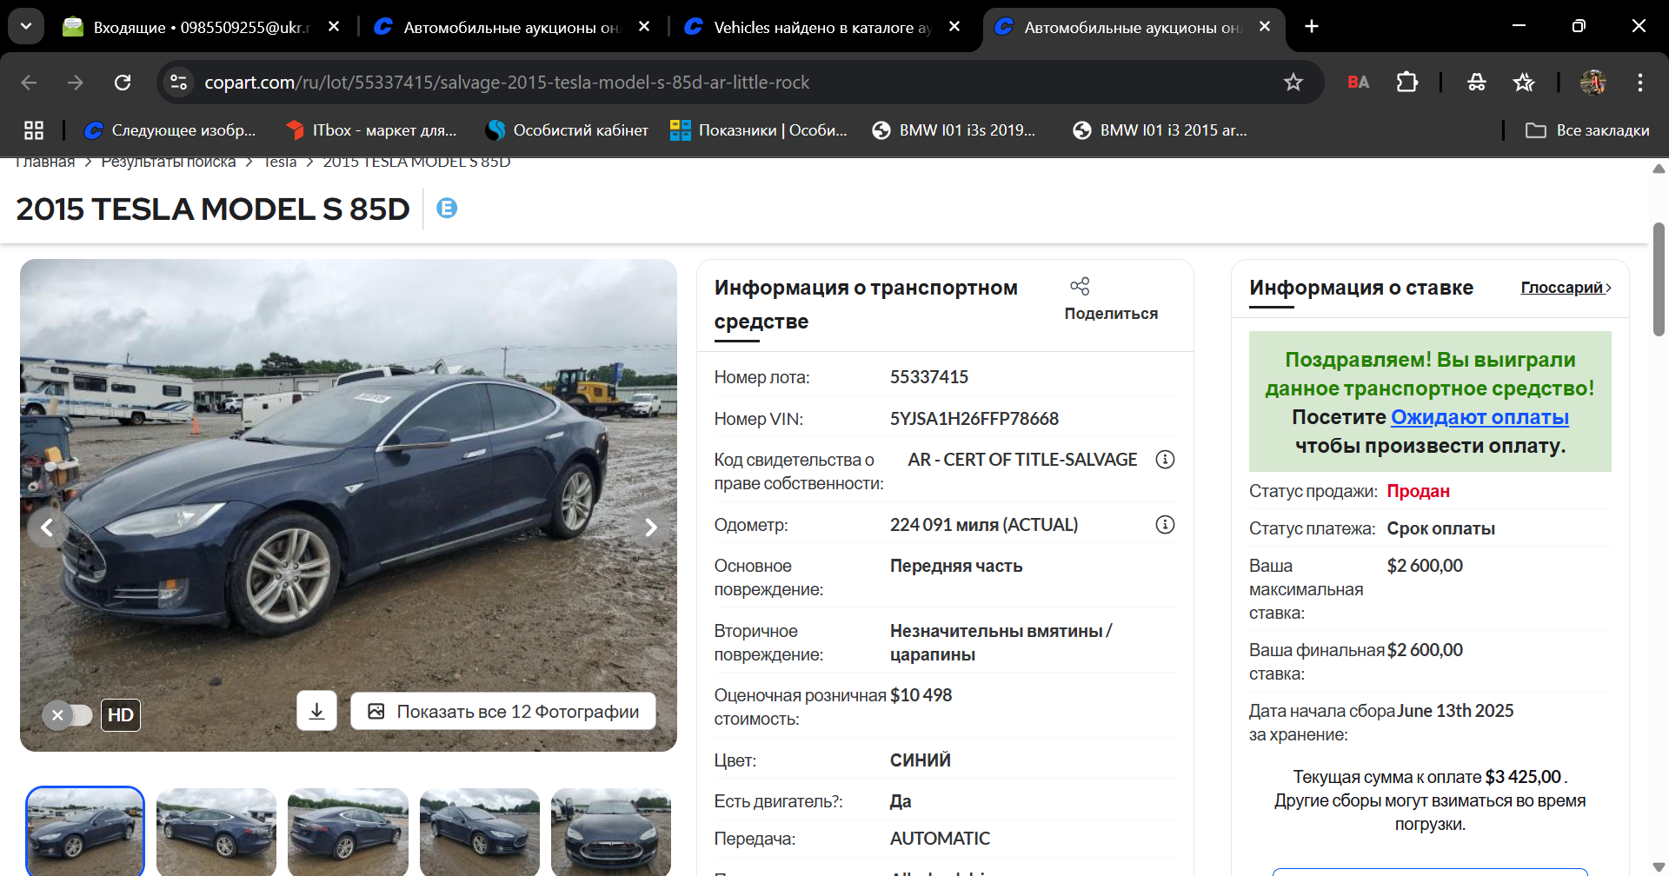
Task: Open title code info icon
Action: (x=1165, y=459)
